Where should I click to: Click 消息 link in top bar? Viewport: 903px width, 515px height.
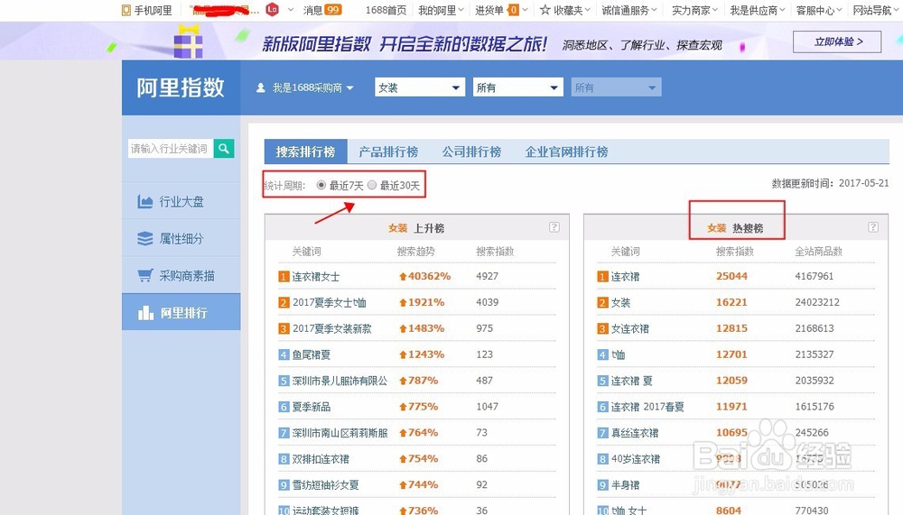click(x=312, y=10)
